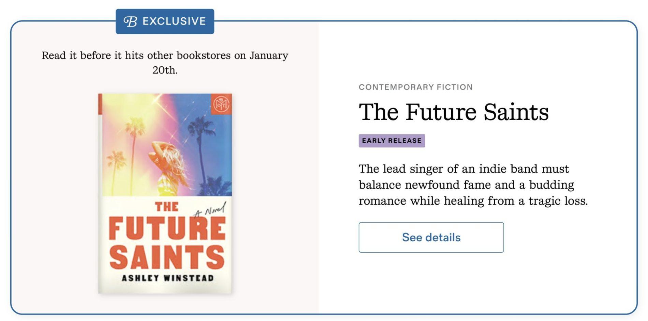648x321 pixels.
Task: Click the purple "Early Release" tag
Action: tap(392, 141)
